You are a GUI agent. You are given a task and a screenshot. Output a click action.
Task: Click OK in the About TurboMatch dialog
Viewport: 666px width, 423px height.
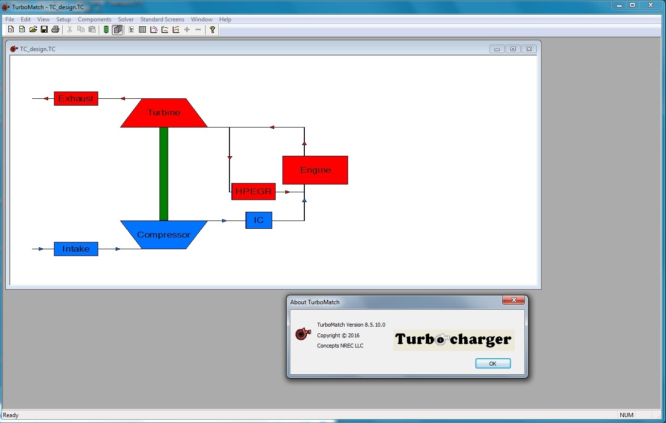click(x=493, y=364)
